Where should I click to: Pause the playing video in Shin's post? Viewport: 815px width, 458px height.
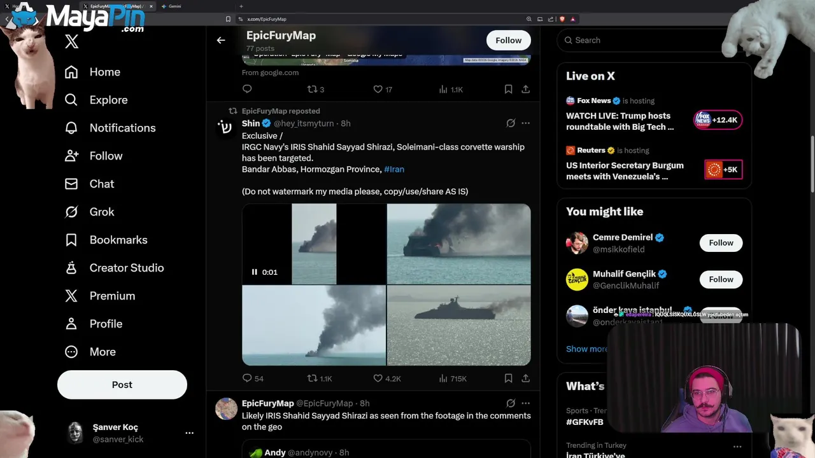(x=254, y=272)
